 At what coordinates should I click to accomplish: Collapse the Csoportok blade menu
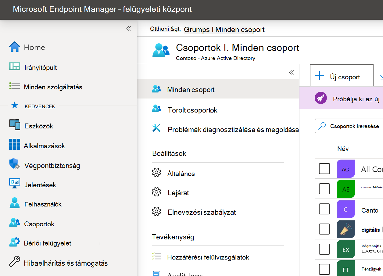point(292,72)
